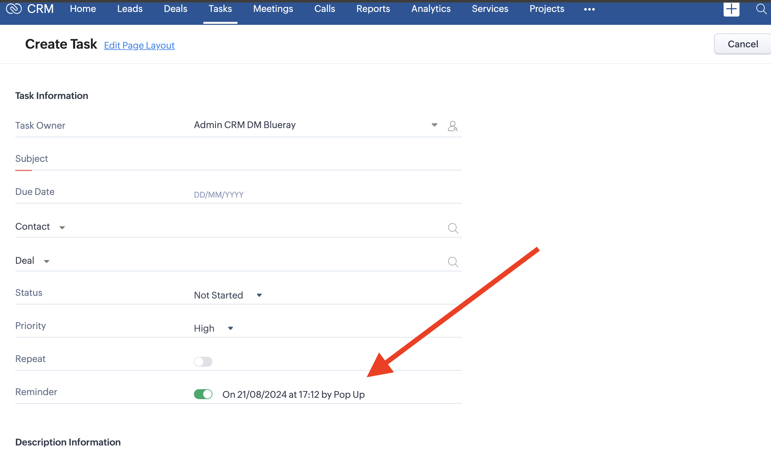Switch to the Leads tab

pyautogui.click(x=130, y=9)
